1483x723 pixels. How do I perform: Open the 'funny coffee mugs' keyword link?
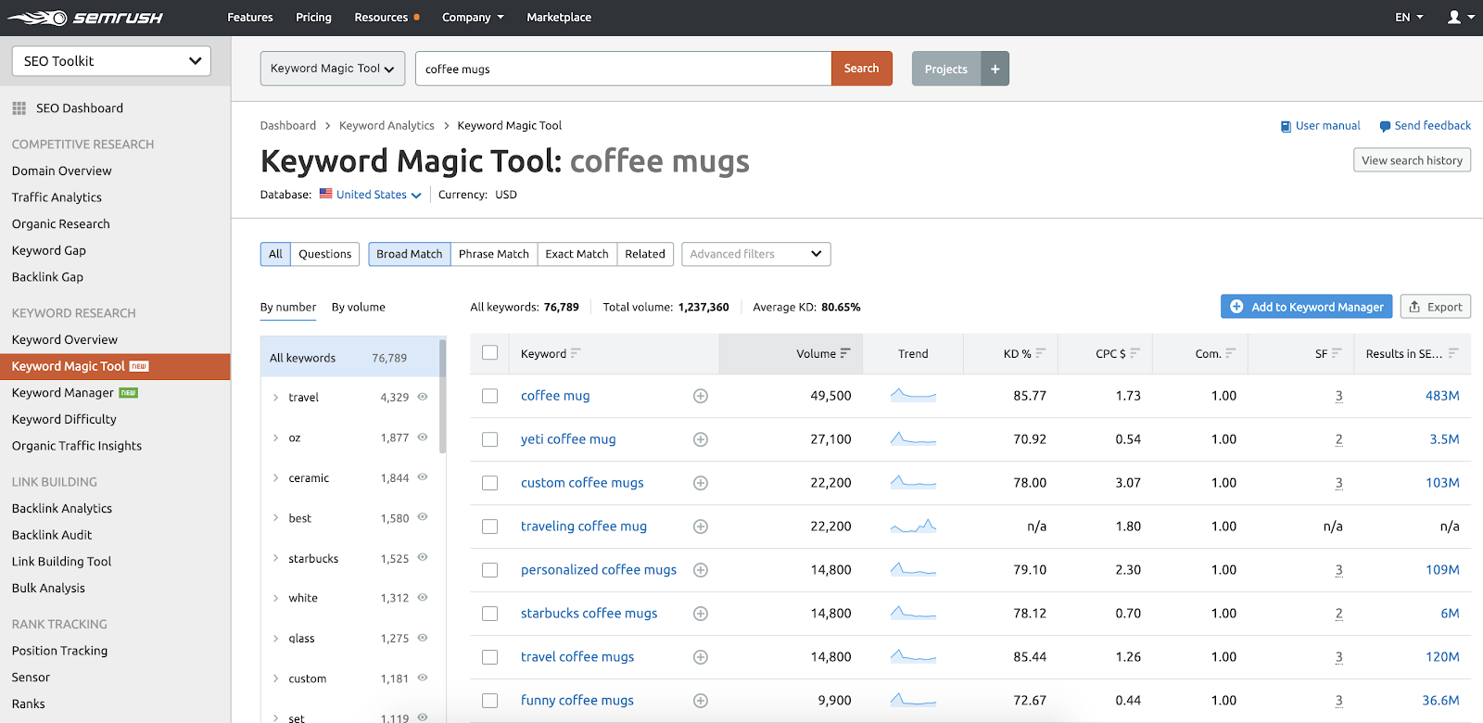coord(577,701)
